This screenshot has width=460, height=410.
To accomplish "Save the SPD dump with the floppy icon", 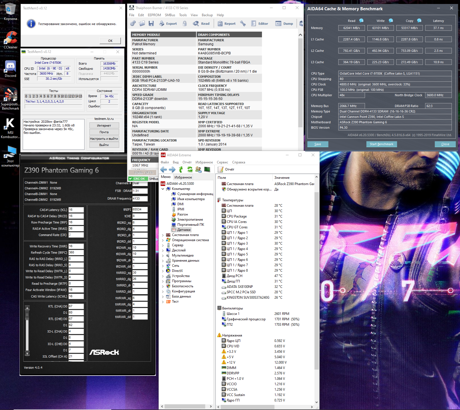I will tap(151, 23).
